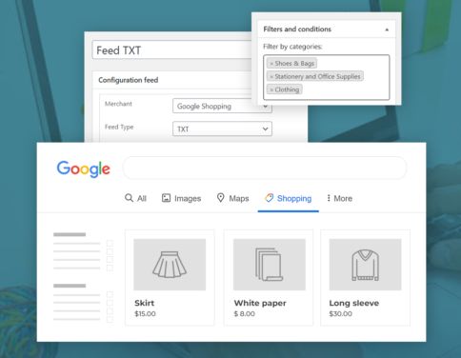461x358 pixels.
Task: Click the $ 8.00 price text
Action: (245, 314)
